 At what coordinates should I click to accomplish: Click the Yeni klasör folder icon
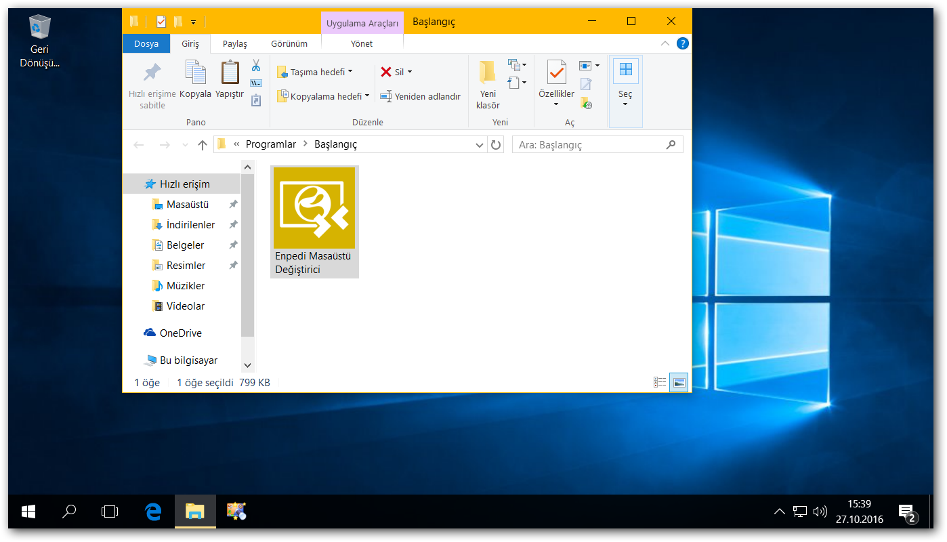[488, 72]
